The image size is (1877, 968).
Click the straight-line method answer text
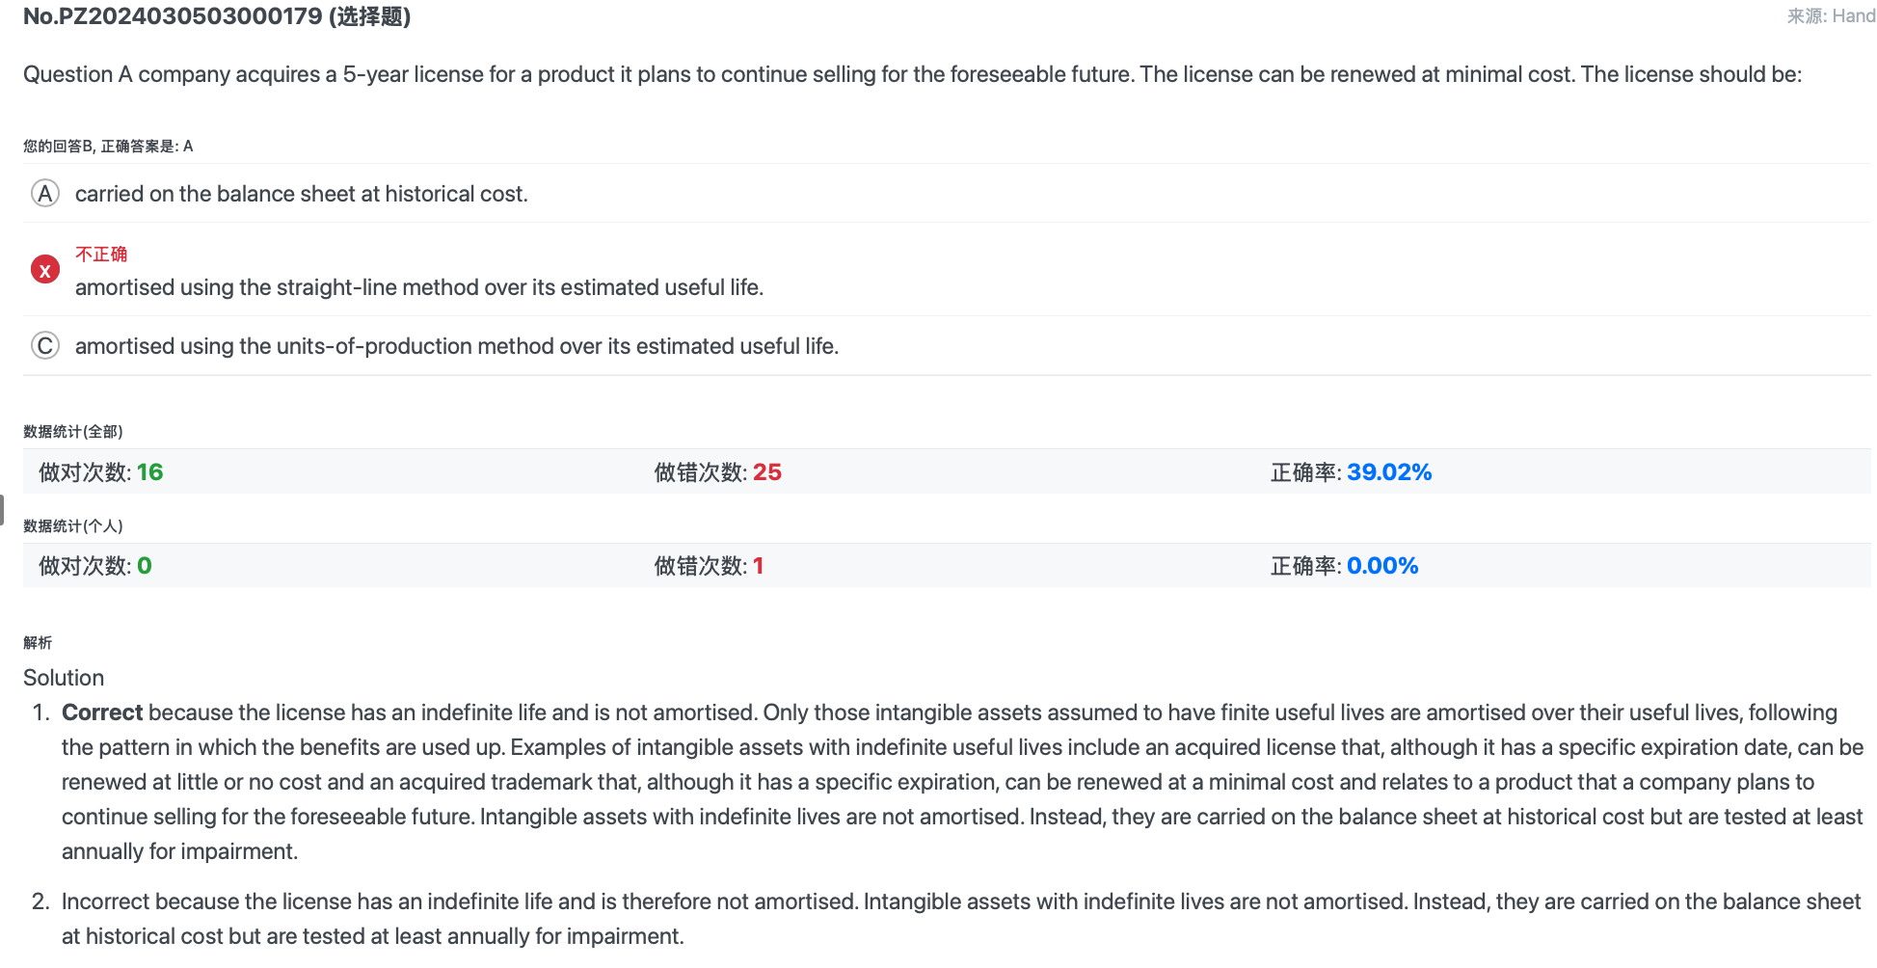tap(419, 287)
